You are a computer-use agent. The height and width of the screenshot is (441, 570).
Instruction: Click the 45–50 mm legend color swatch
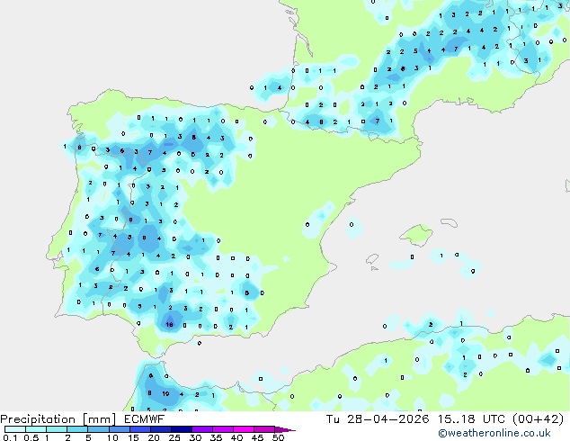tap(264, 429)
